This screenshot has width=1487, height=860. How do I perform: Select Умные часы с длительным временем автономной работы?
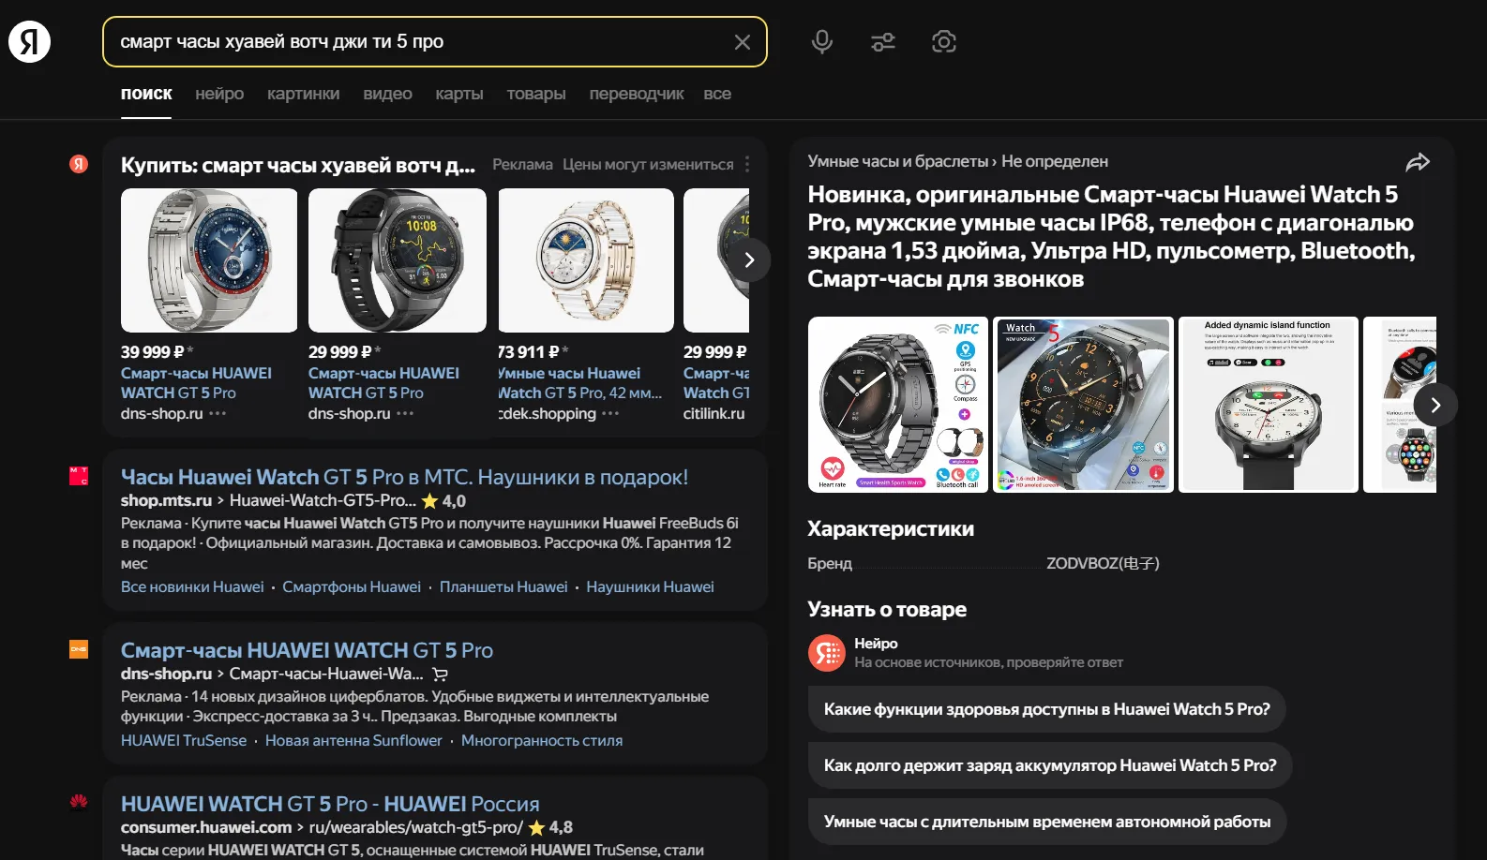point(1047,822)
